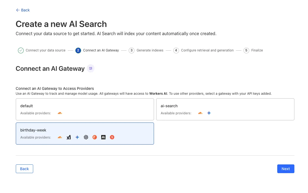Click the Cloudflare icon in ai-search card

pyautogui.click(x=200, y=113)
